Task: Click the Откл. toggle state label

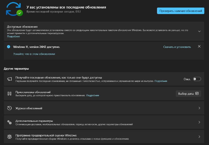Action: point(187,79)
